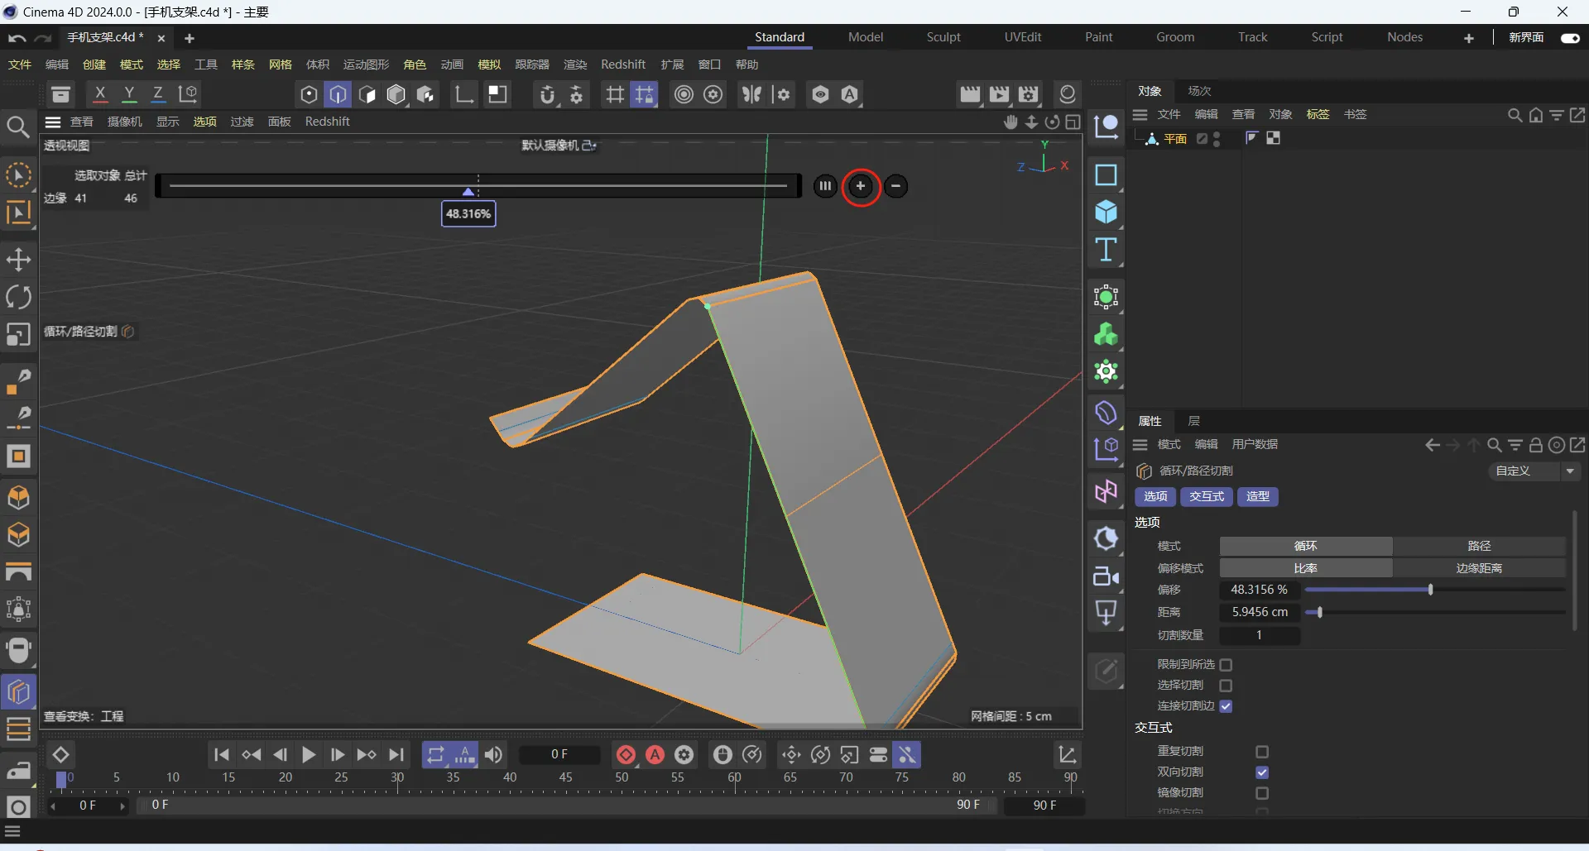Click the Camera object icon
1589x851 pixels.
(1106, 576)
